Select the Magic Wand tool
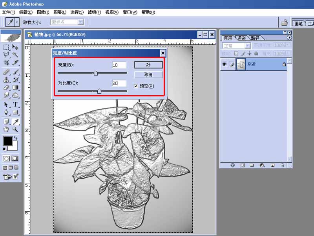Image resolution: width=314 pixels, height=236 pixels. pyautogui.click(x=15, y=54)
